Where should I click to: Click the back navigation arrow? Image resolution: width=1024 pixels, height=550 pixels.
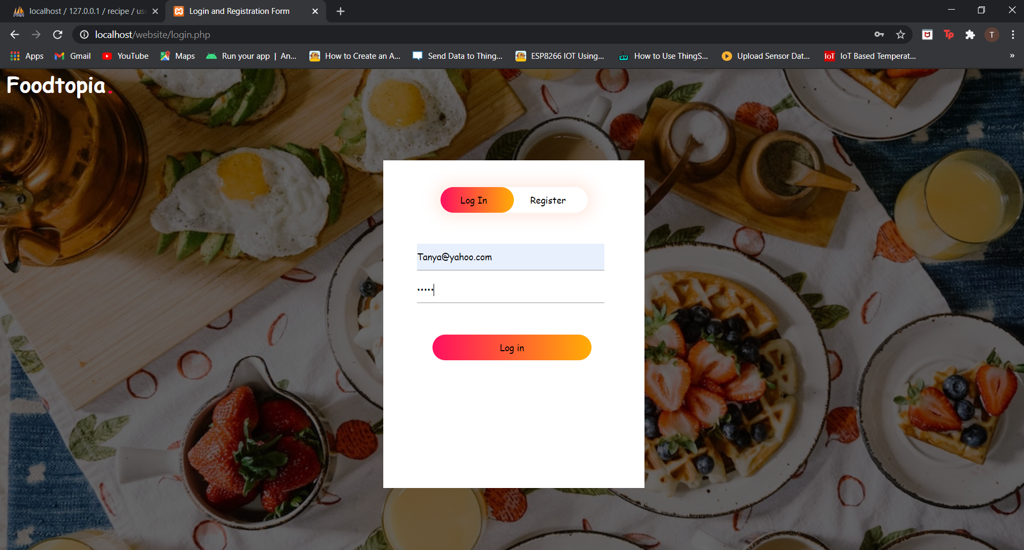(14, 34)
